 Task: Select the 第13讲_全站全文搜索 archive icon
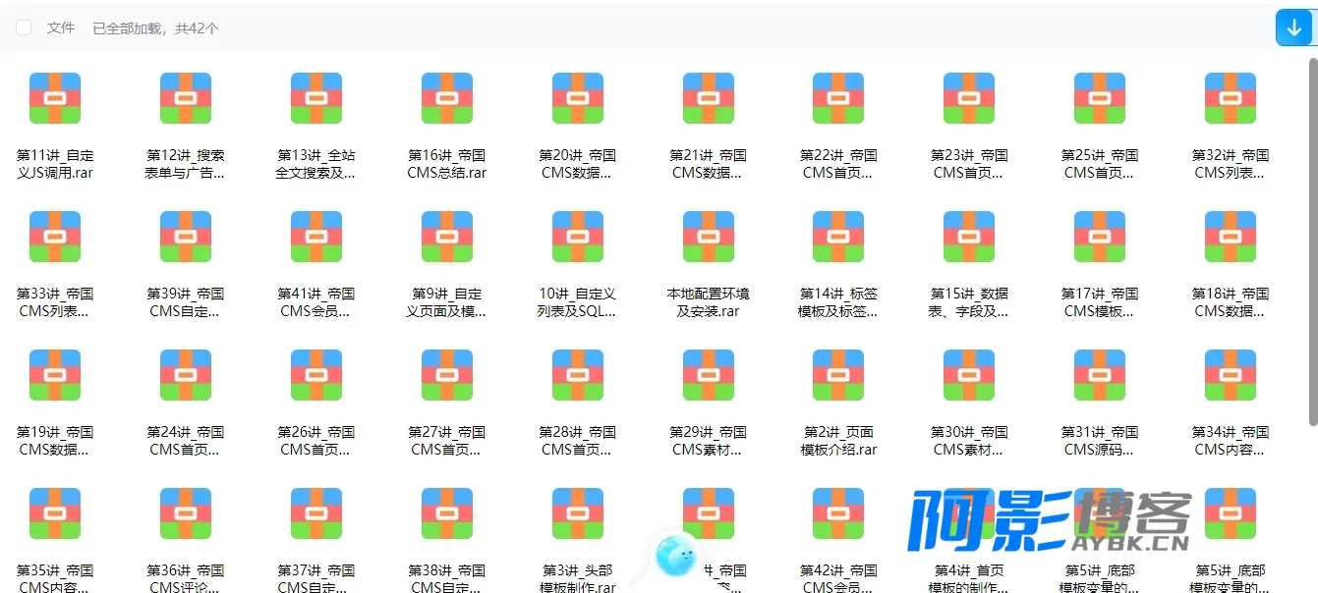(x=316, y=98)
